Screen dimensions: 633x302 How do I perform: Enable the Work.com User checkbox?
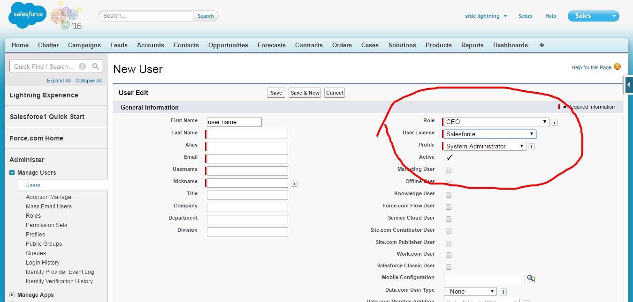(449, 255)
